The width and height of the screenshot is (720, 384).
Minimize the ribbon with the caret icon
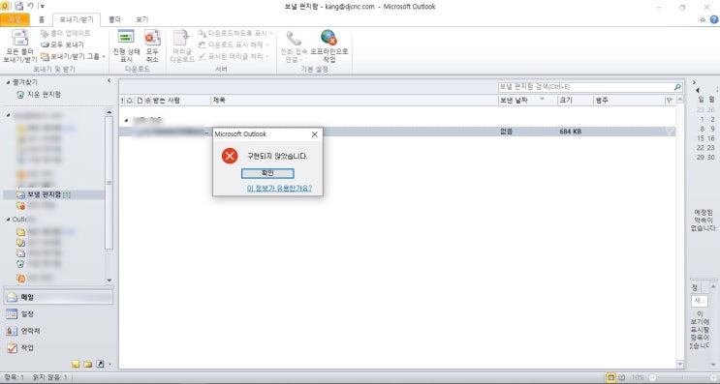point(703,19)
